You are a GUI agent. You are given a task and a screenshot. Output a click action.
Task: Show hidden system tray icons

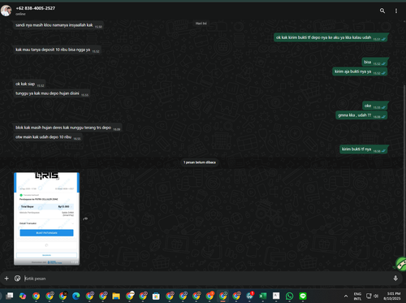coord(346,296)
